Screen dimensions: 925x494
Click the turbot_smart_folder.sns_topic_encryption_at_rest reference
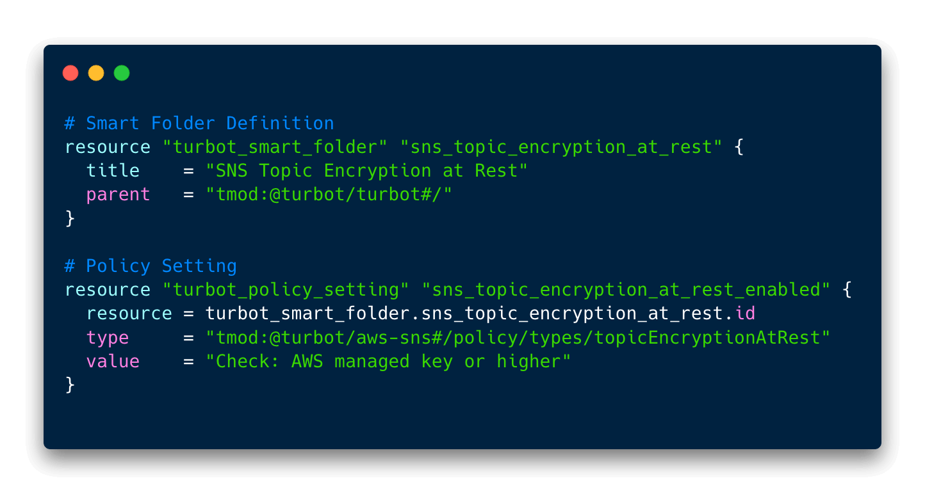(x=470, y=313)
